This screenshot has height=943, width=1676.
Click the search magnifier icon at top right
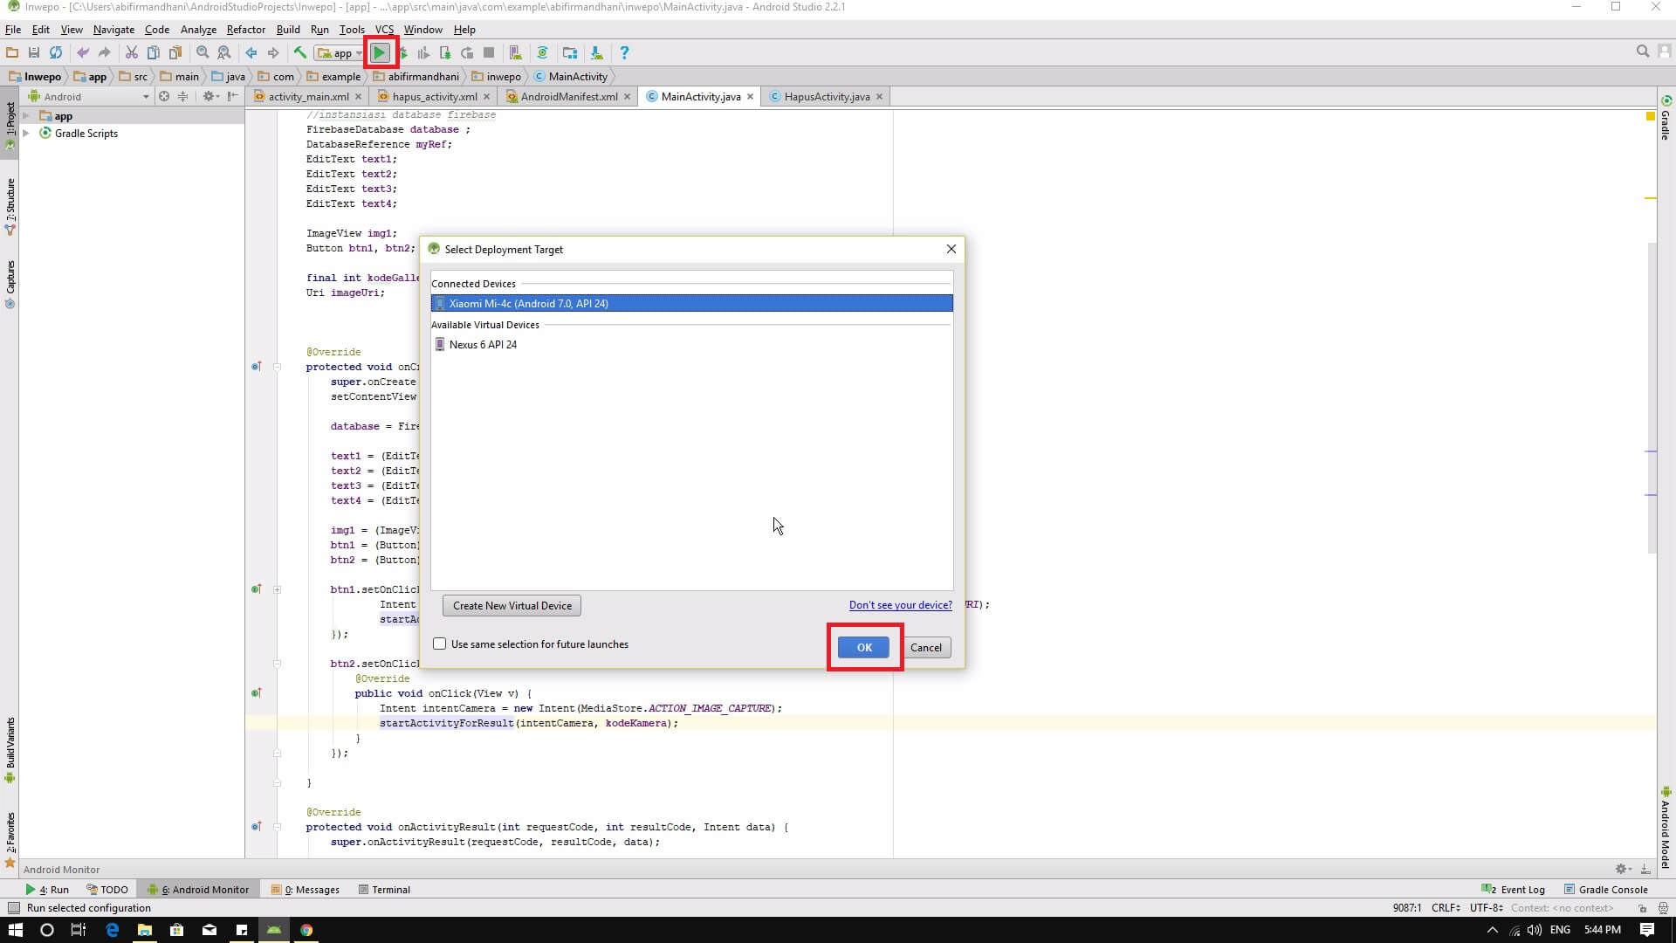(1642, 52)
